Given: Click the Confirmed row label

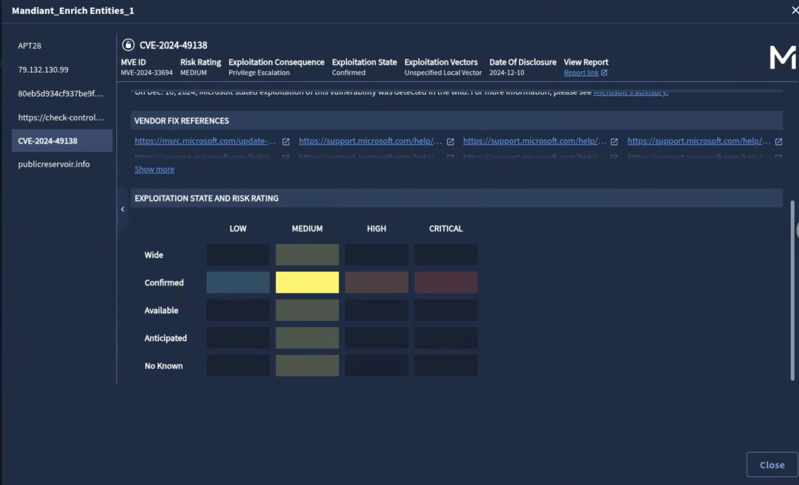Looking at the screenshot, I should coord(164,282).
